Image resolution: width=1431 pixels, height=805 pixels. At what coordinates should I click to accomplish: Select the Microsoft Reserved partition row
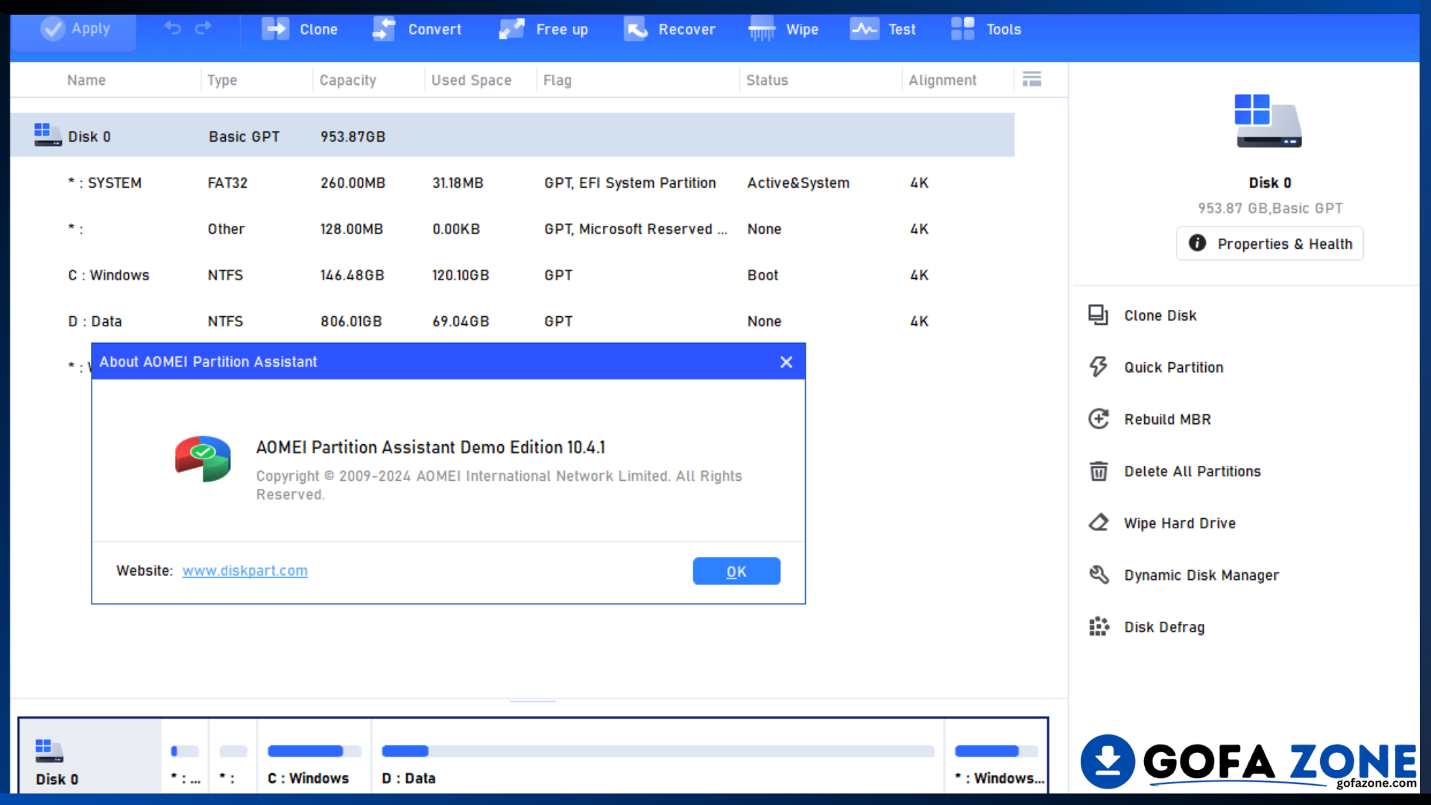512,229
